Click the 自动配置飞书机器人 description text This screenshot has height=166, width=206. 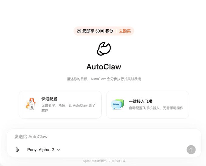pos(156,108)
